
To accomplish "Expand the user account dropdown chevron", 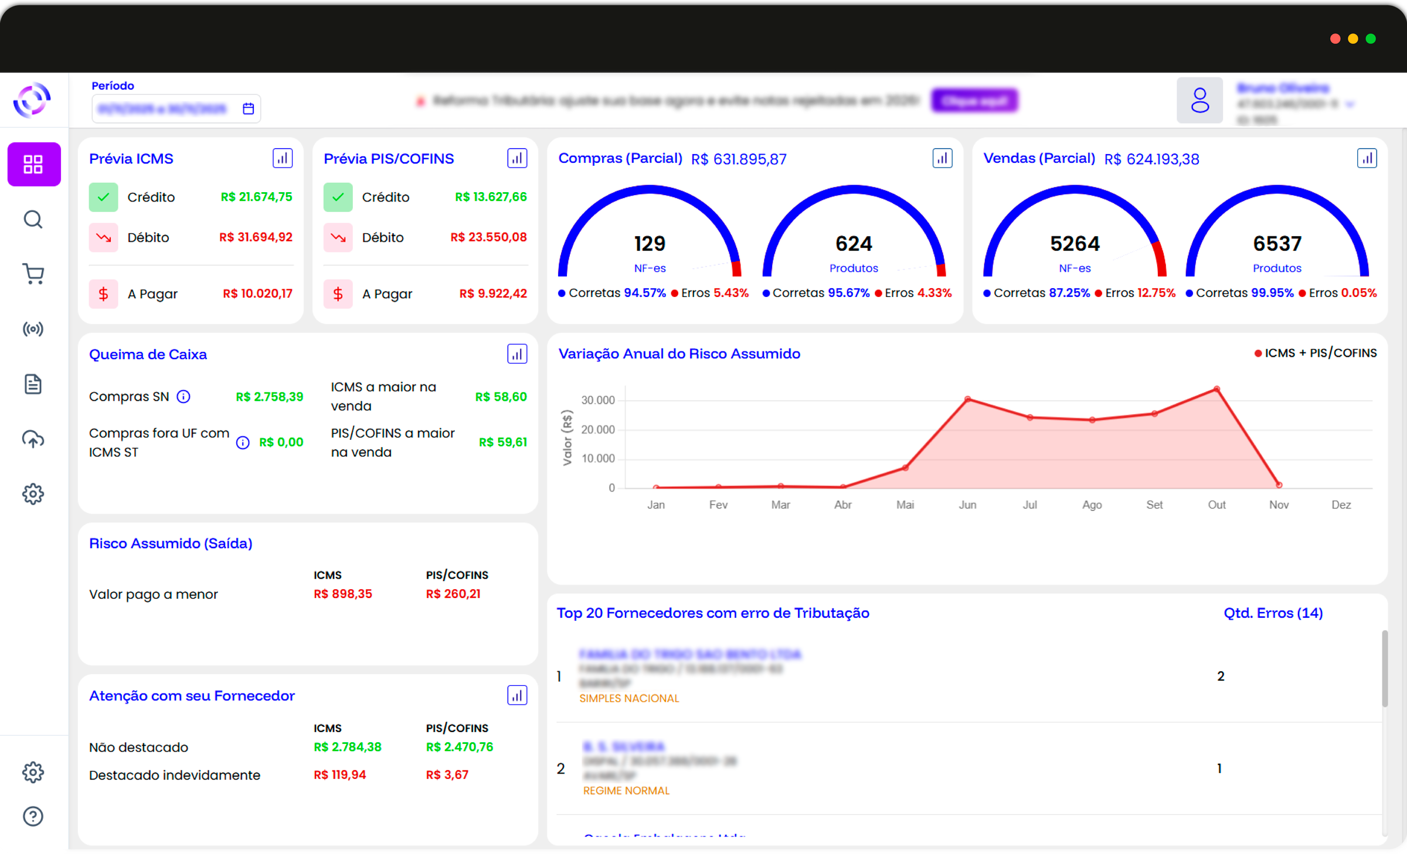I will (1350, 105).
